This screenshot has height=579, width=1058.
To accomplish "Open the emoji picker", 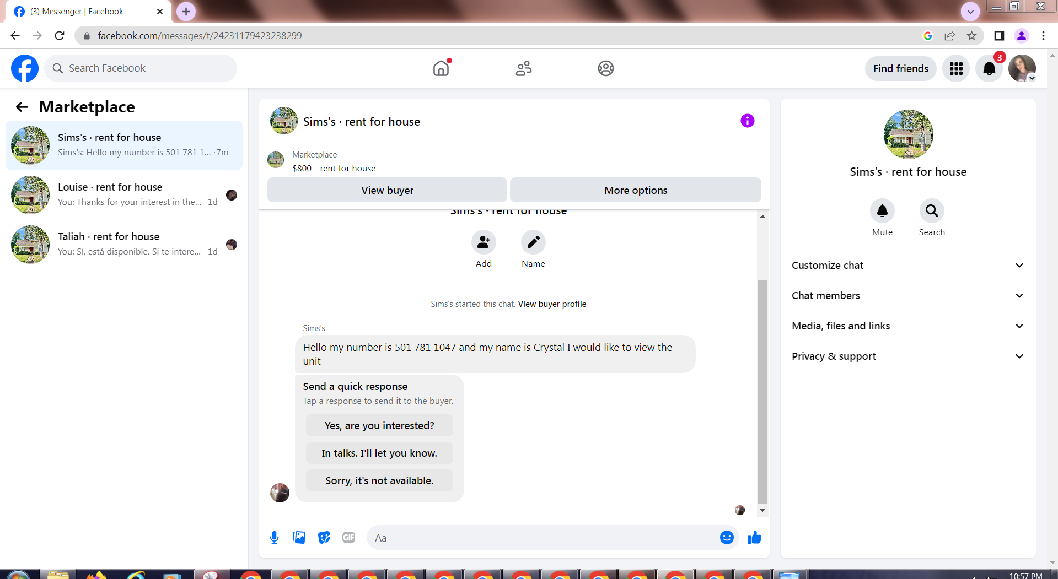I will tap(727, 538).
